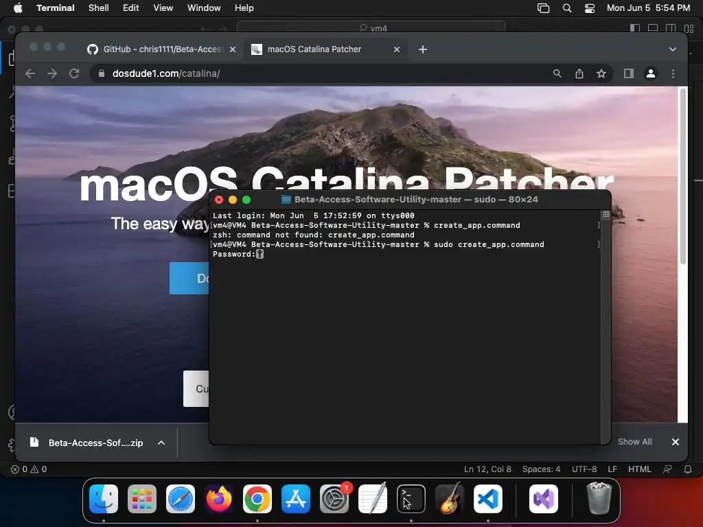This screenshot has width=703, height=527.
Task: Launch Firefox from the Dock
Action: (219, 499)
